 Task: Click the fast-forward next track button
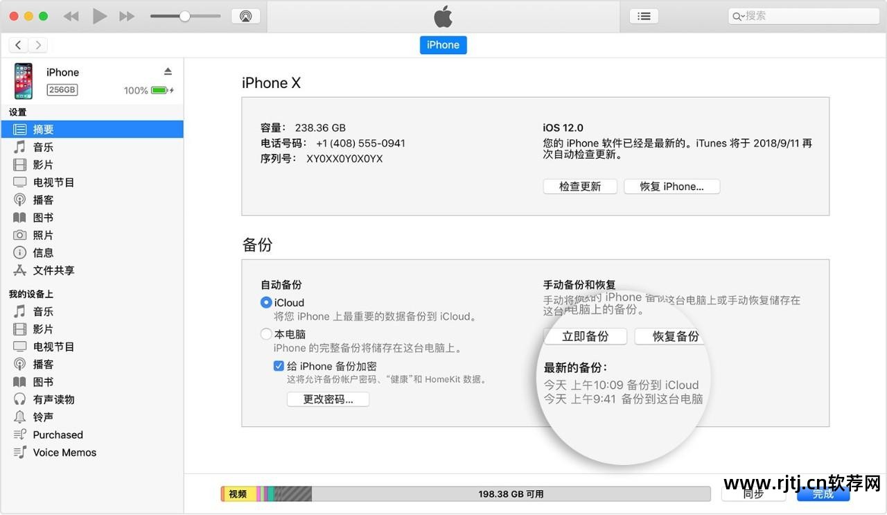[127, 16]
